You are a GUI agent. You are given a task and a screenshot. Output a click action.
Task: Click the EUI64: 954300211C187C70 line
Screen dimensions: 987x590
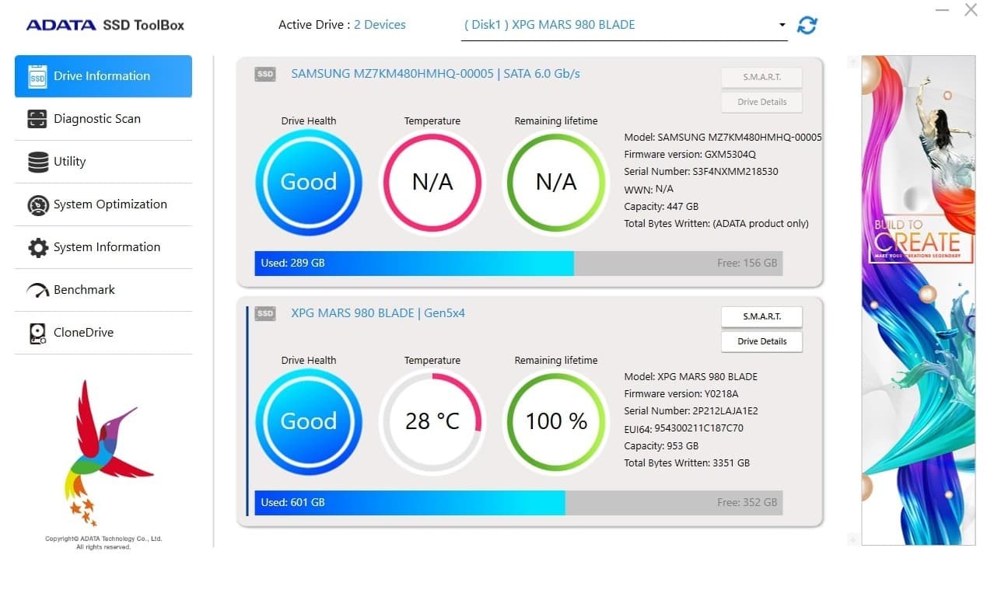(684, 428)
